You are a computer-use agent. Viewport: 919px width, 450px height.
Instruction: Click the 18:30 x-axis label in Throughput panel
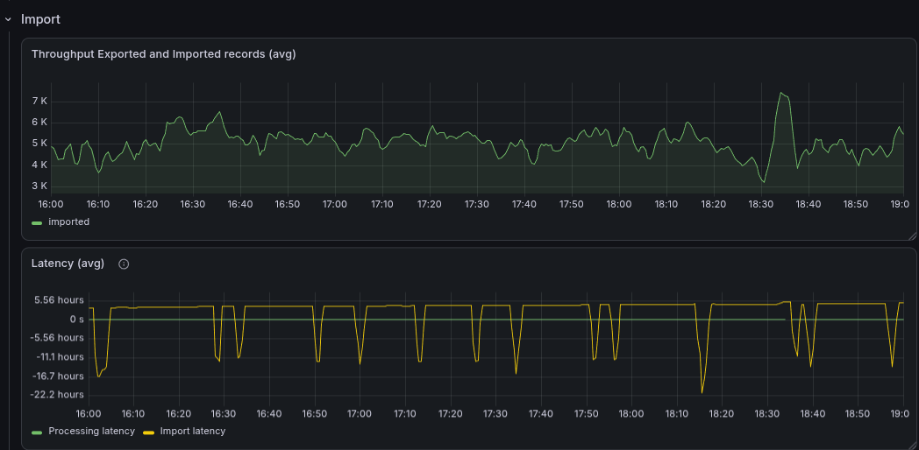coord(761,204)
